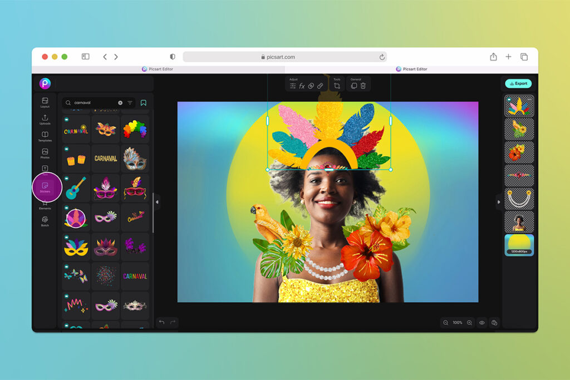Toggle the bookmark on carnaval search results
This screenshot has height=380, width=570.
pos(143,102)
